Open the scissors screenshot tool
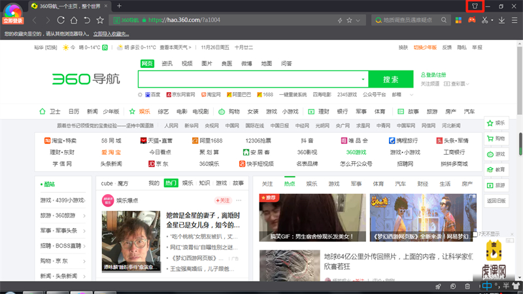 (x=484, y=20)
